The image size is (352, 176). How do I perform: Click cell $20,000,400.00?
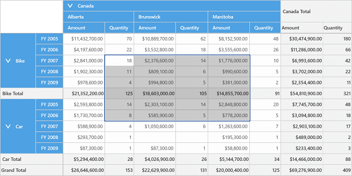tap(229, 171)
